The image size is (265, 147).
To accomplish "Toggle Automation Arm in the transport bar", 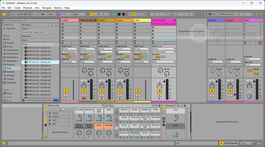I will [x=134, y=14].
